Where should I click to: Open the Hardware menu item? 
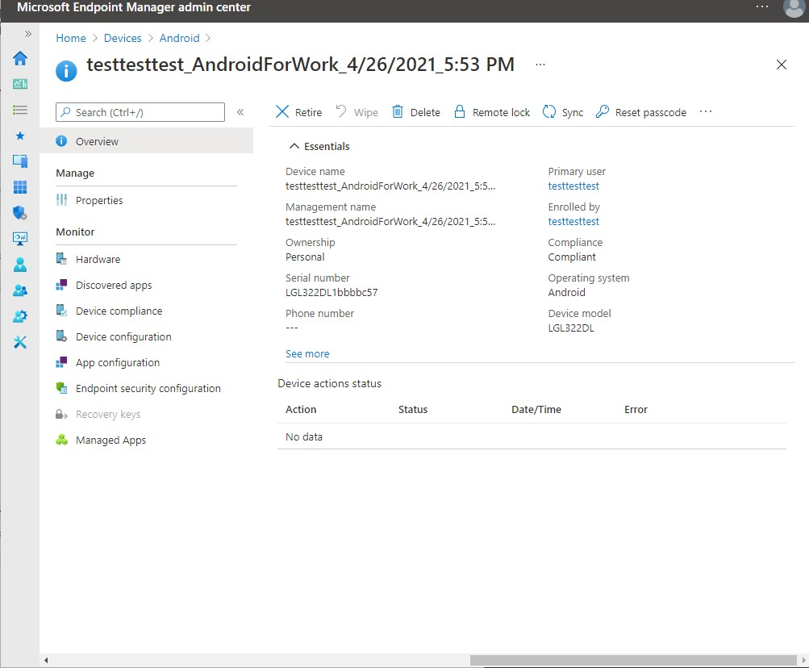click(98, 260)
